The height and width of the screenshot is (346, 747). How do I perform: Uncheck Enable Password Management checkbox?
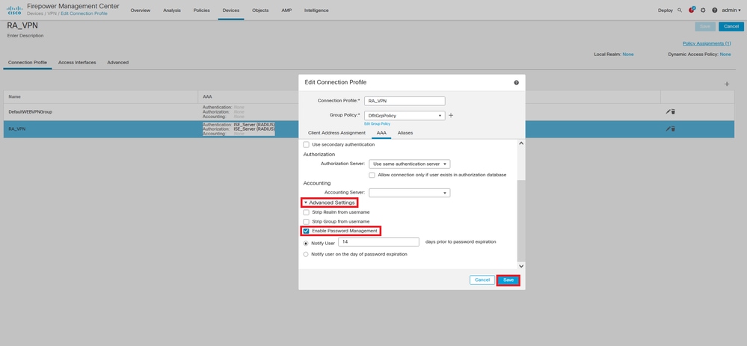[307, 231]
